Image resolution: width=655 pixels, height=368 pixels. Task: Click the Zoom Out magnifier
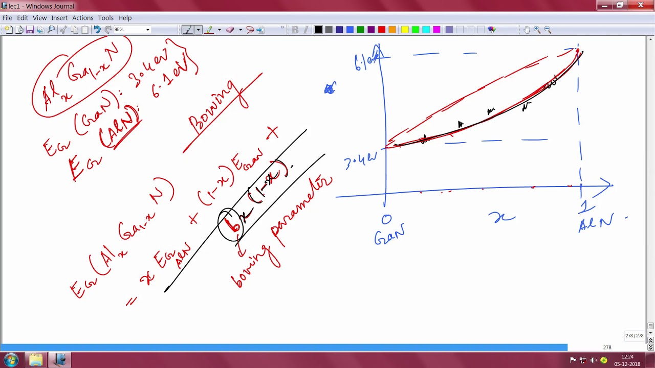pyautogui.click(x=548, y=30)
